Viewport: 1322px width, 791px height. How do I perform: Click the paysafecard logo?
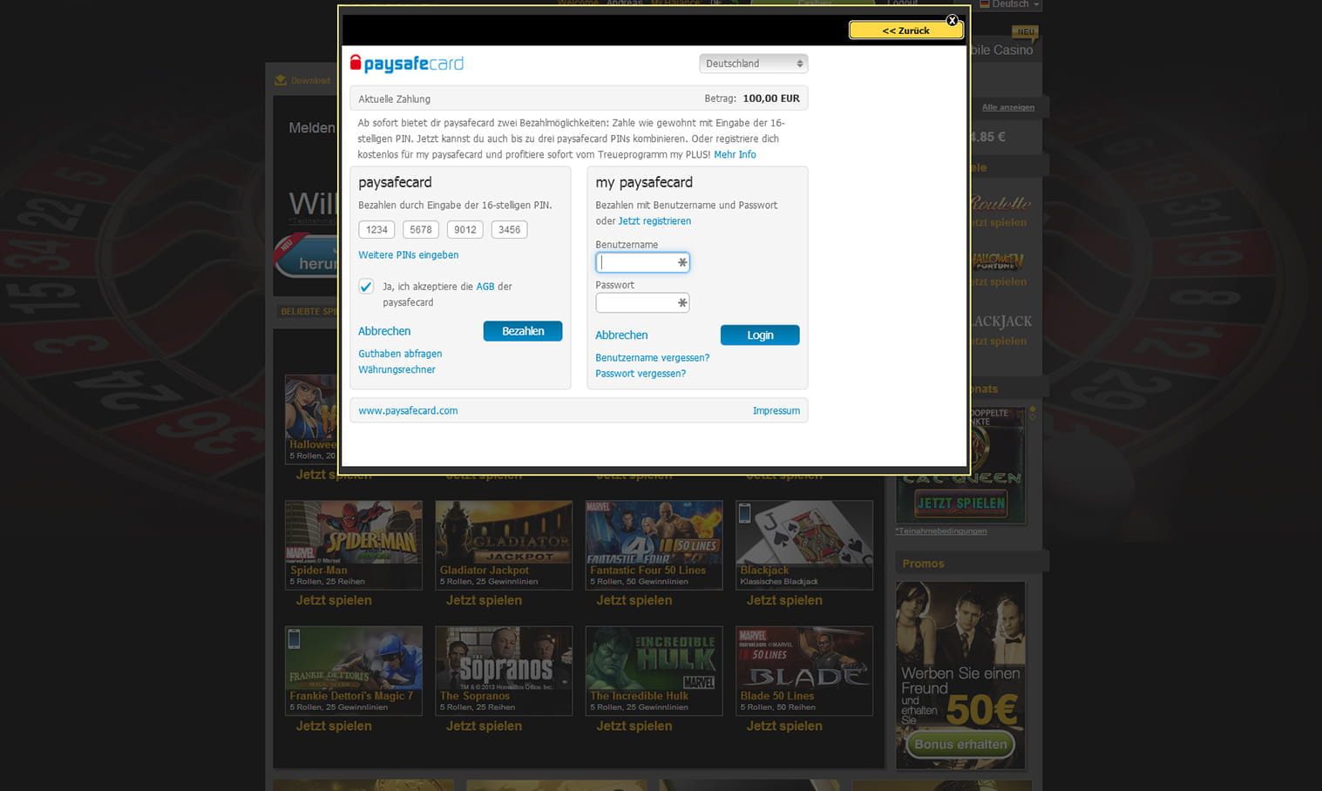click(x=407, y=64)
